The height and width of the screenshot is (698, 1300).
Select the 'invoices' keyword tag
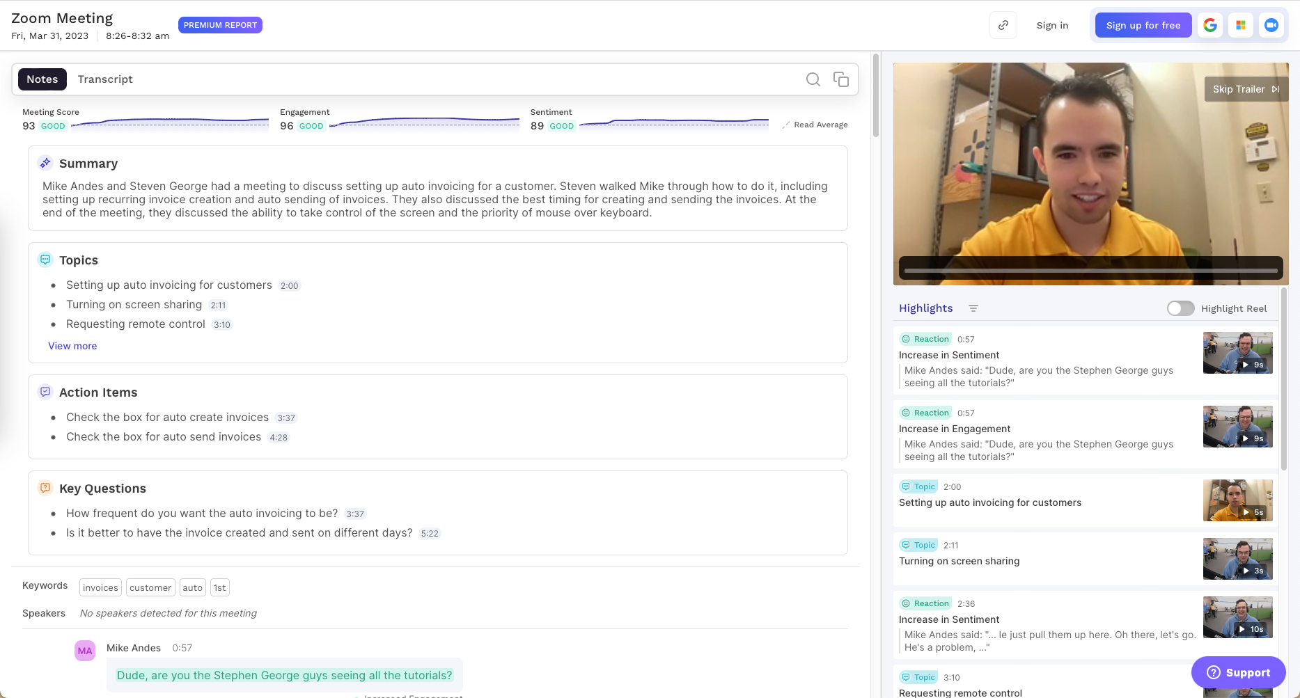click(100, 587)
